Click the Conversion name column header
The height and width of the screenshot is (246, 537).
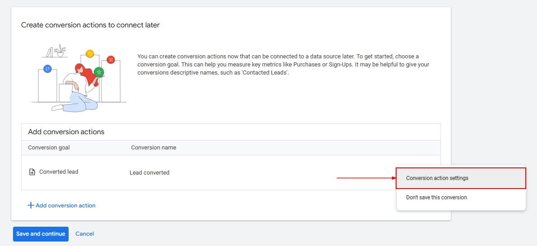(x=153, y=148)
